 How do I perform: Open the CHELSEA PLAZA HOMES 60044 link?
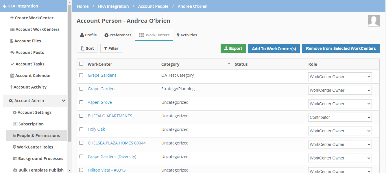click(x=117, y=143)
